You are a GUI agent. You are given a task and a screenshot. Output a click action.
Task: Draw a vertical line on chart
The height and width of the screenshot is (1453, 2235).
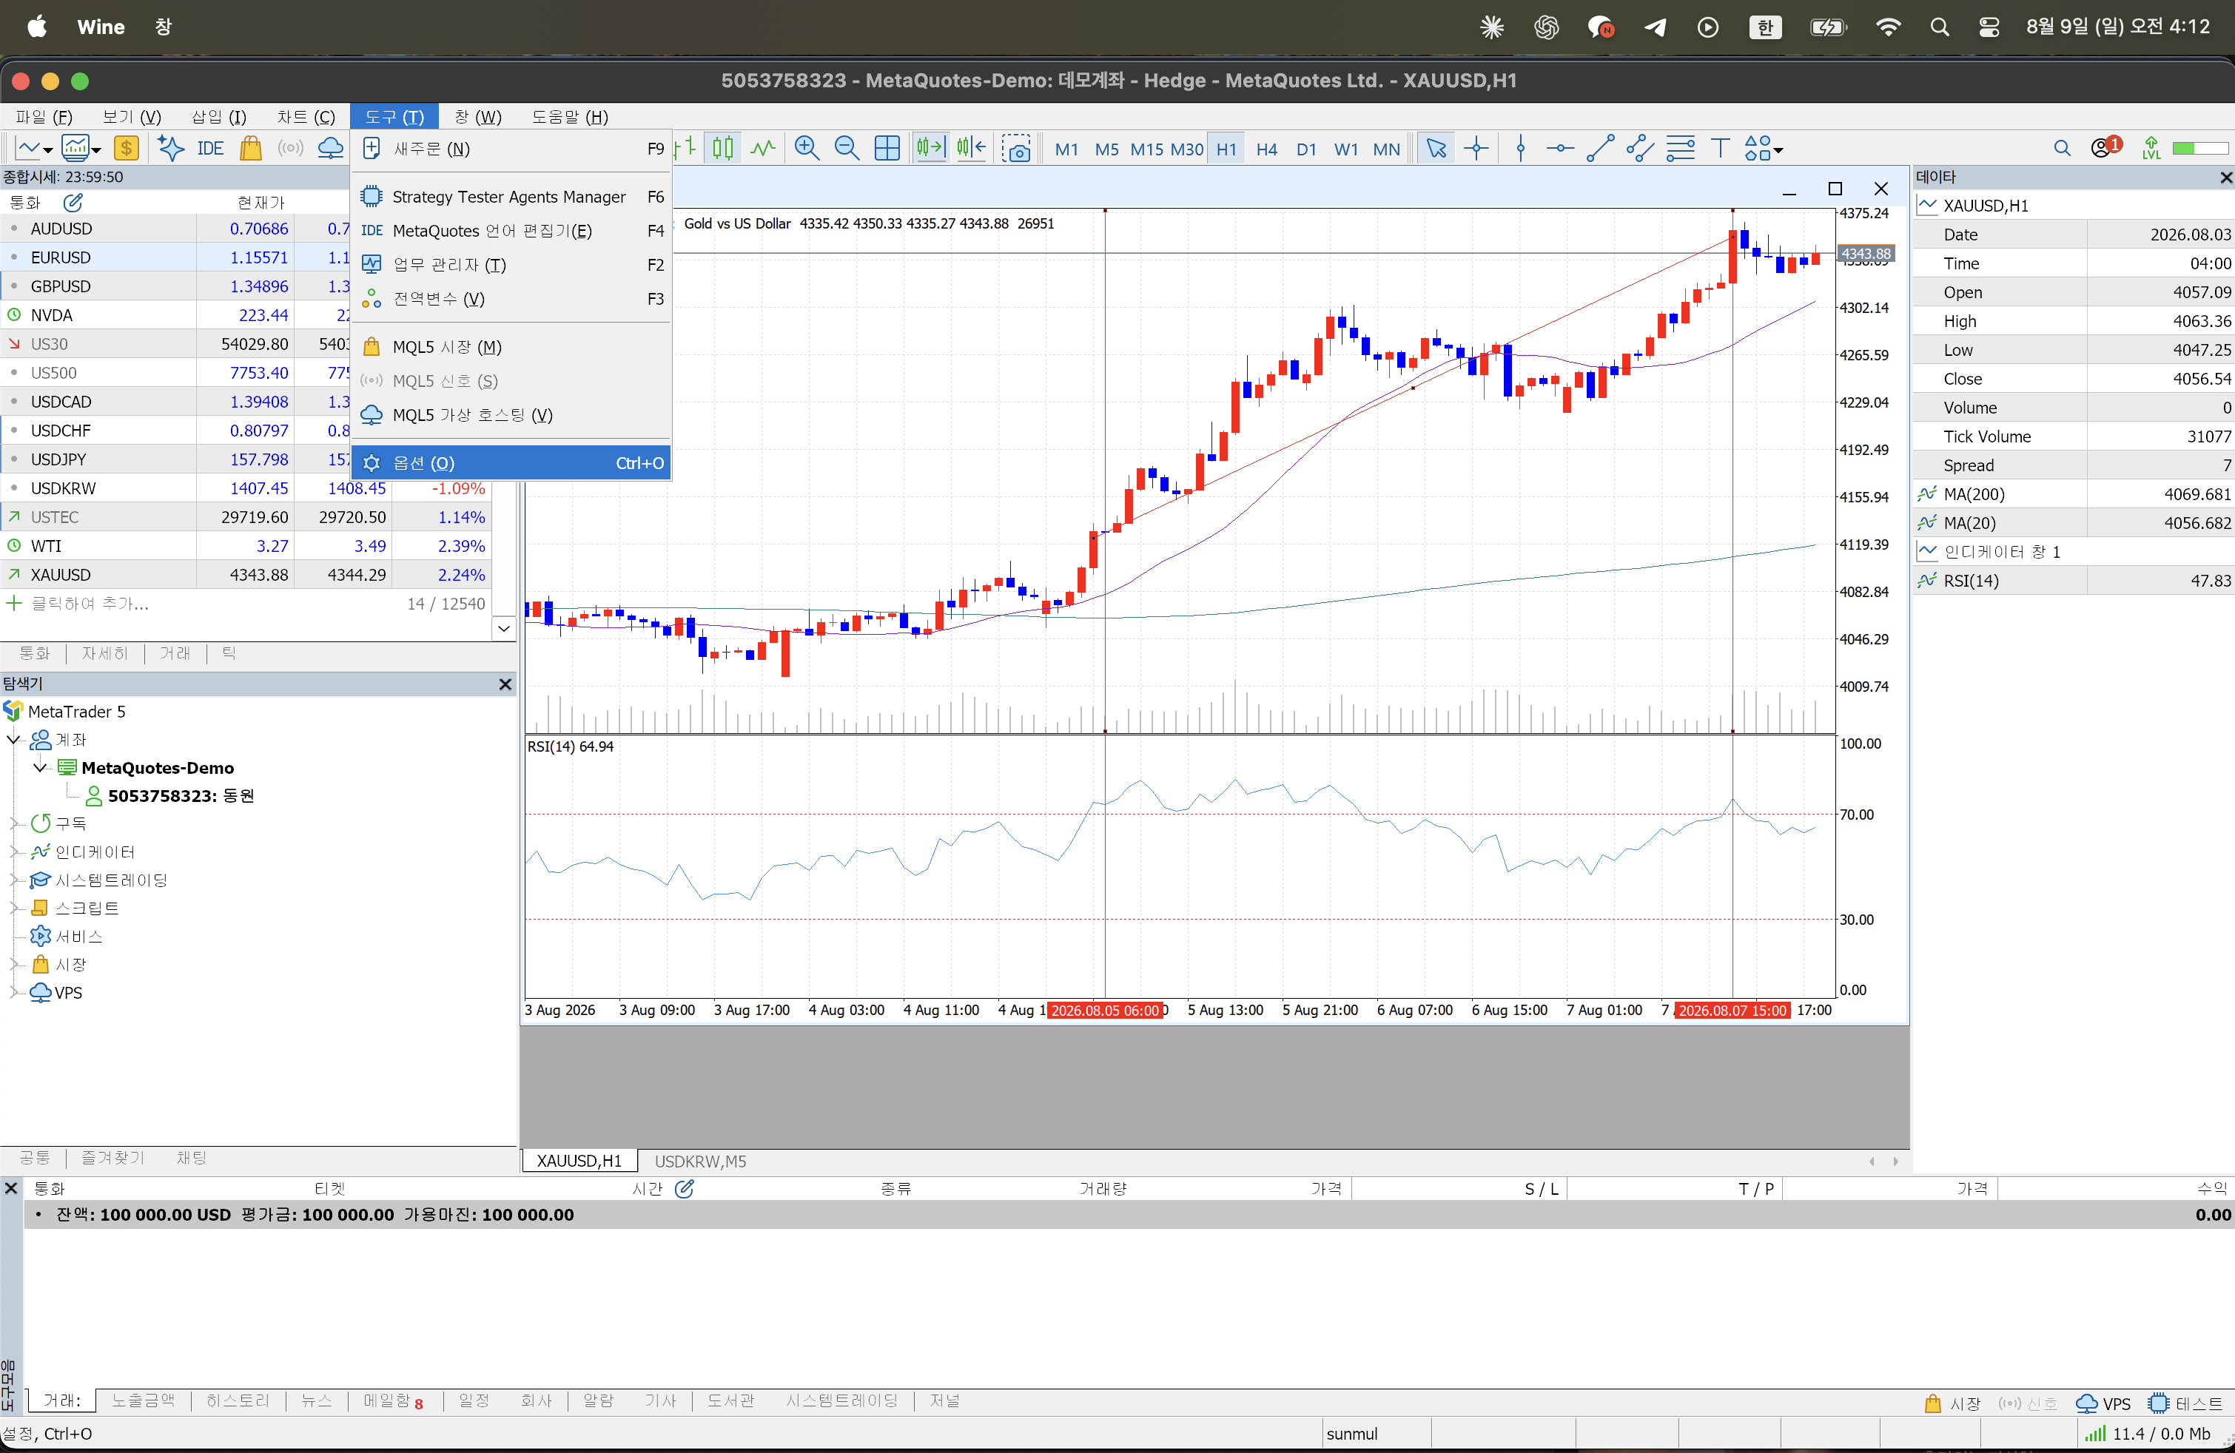click(1520, 148)
